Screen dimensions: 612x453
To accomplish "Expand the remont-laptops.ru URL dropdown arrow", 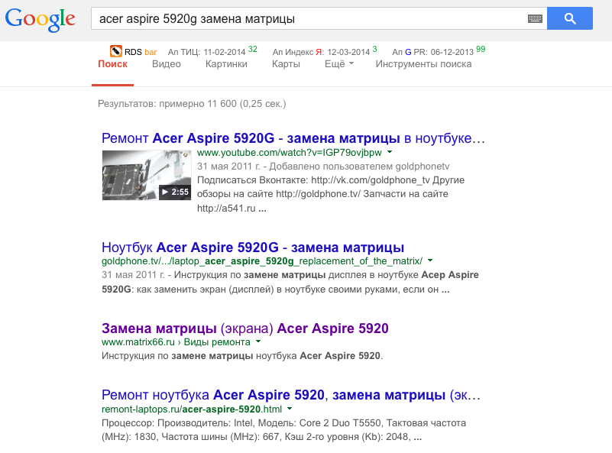I will point(290,409).
